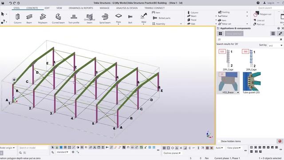This screenshot has height=160, width=284.
Task: Click the redo arrow
Action: 14,3
